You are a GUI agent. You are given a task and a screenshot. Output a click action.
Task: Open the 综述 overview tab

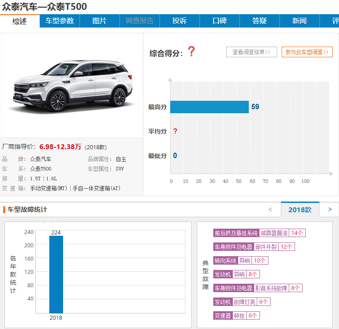20,21
